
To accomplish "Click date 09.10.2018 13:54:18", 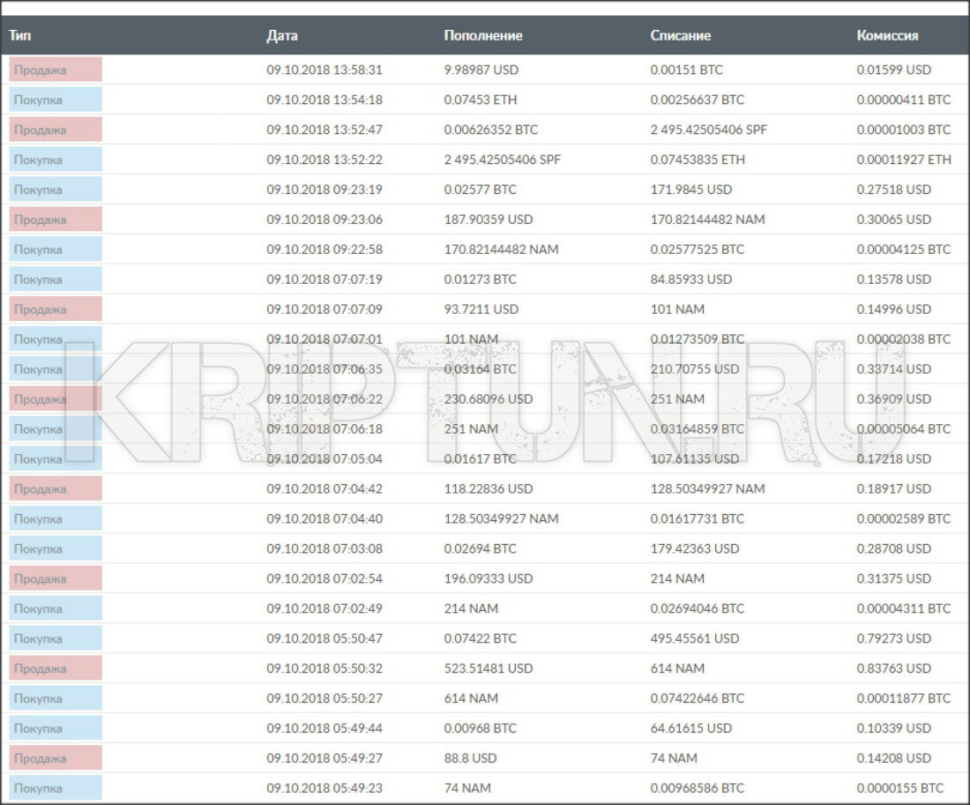I will [x=325, y=100].
